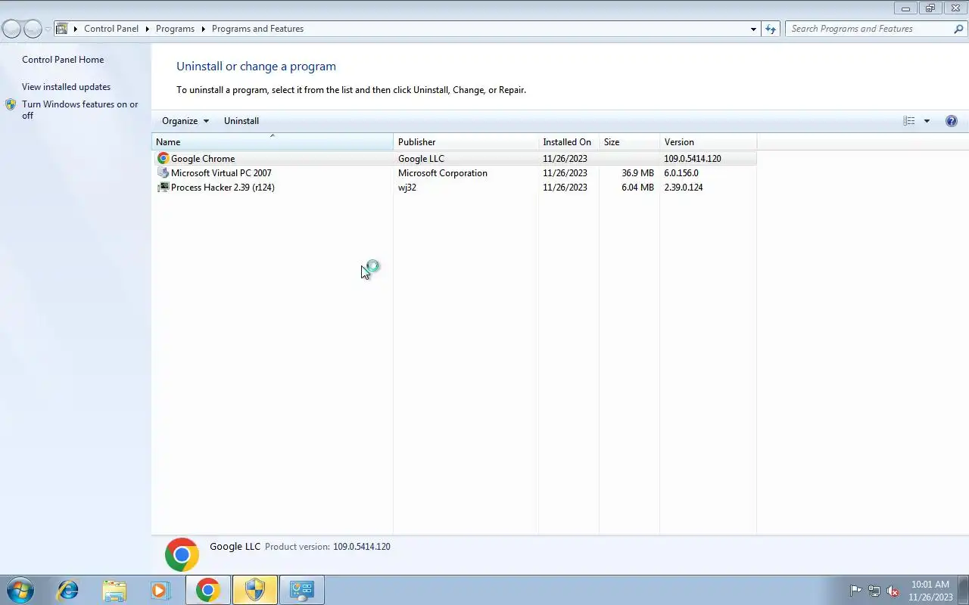Click the Control Panel taskbar button

pos(302,590)
